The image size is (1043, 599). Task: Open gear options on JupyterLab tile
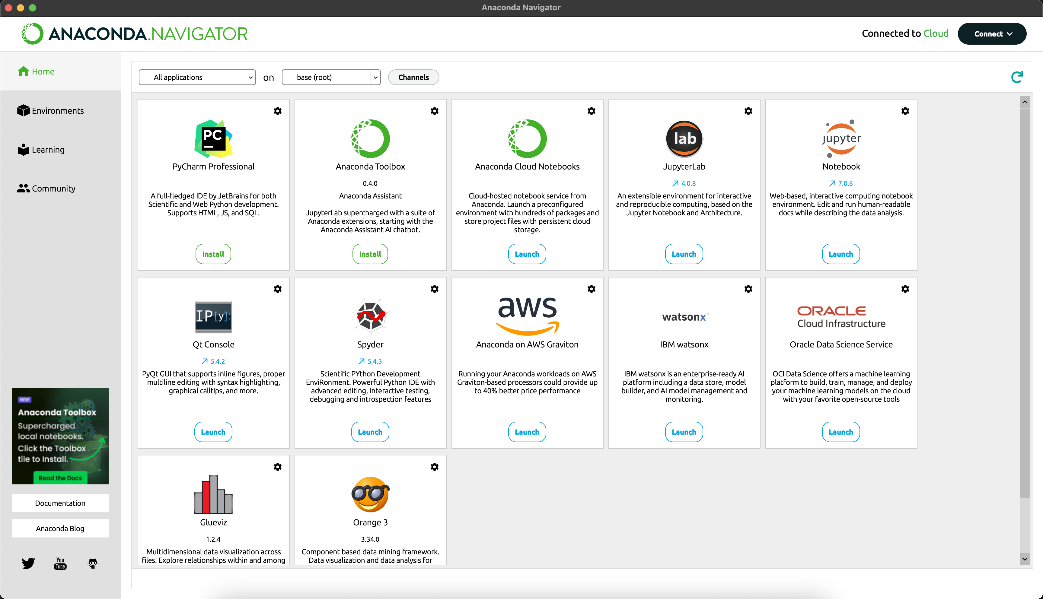coord(748,111)
